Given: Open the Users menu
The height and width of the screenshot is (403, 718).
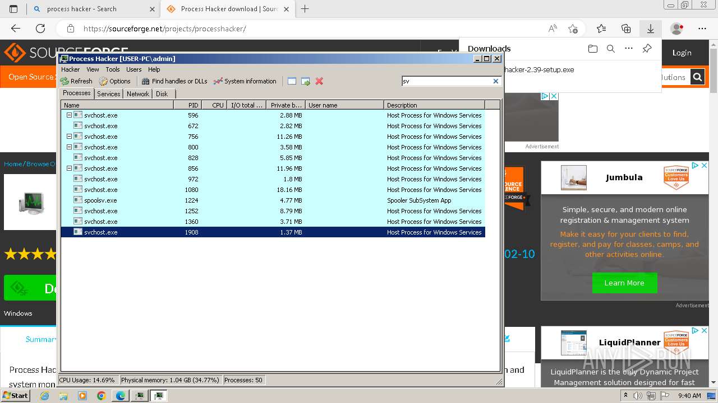Looking at the screenshot, I should (x=134, y=69).
